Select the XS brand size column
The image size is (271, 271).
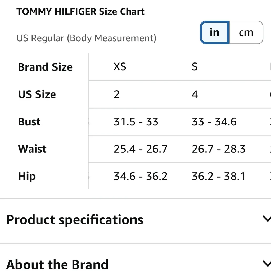(x=120, y=67)
